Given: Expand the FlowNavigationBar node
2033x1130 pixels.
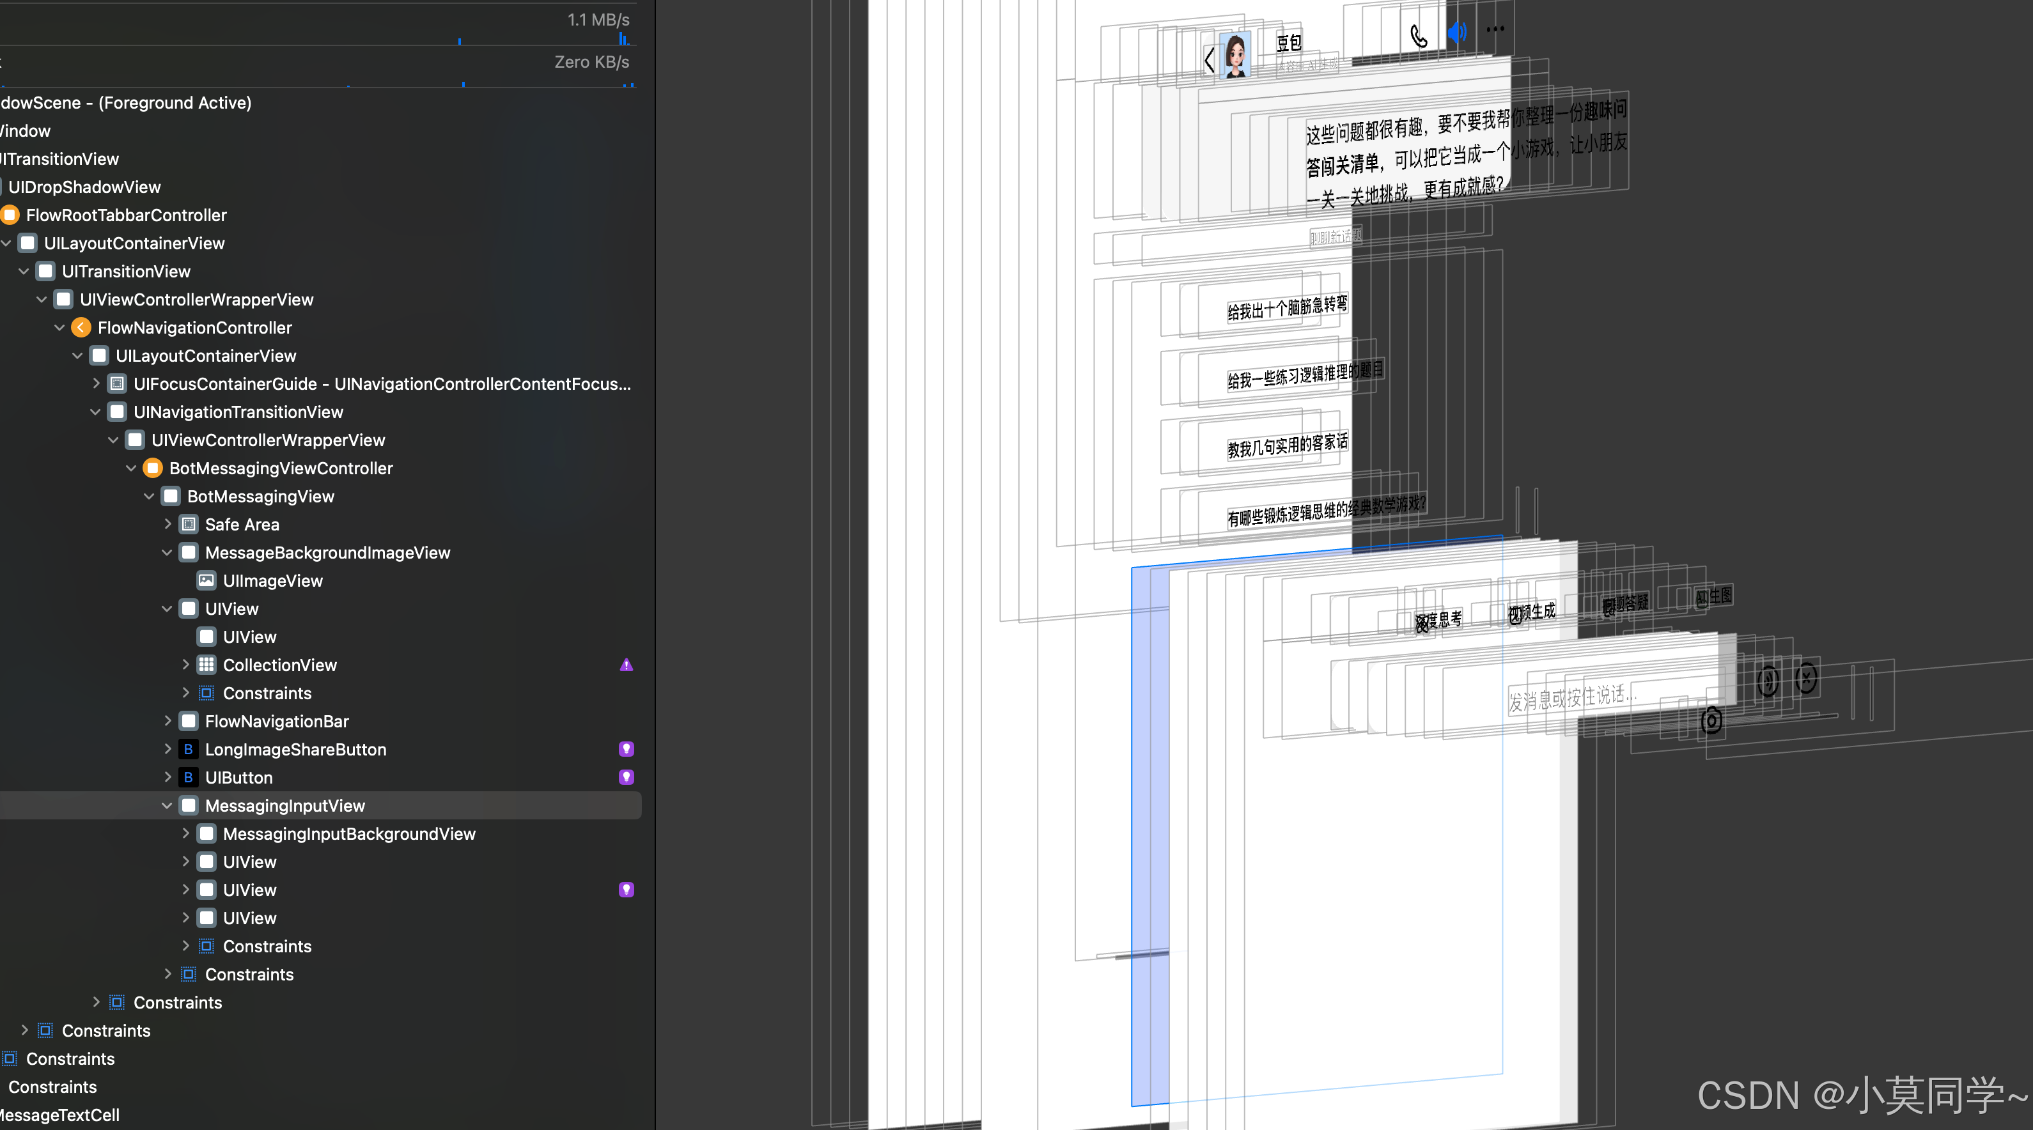Looking at the screenshot, I should (x=167, y=721).
